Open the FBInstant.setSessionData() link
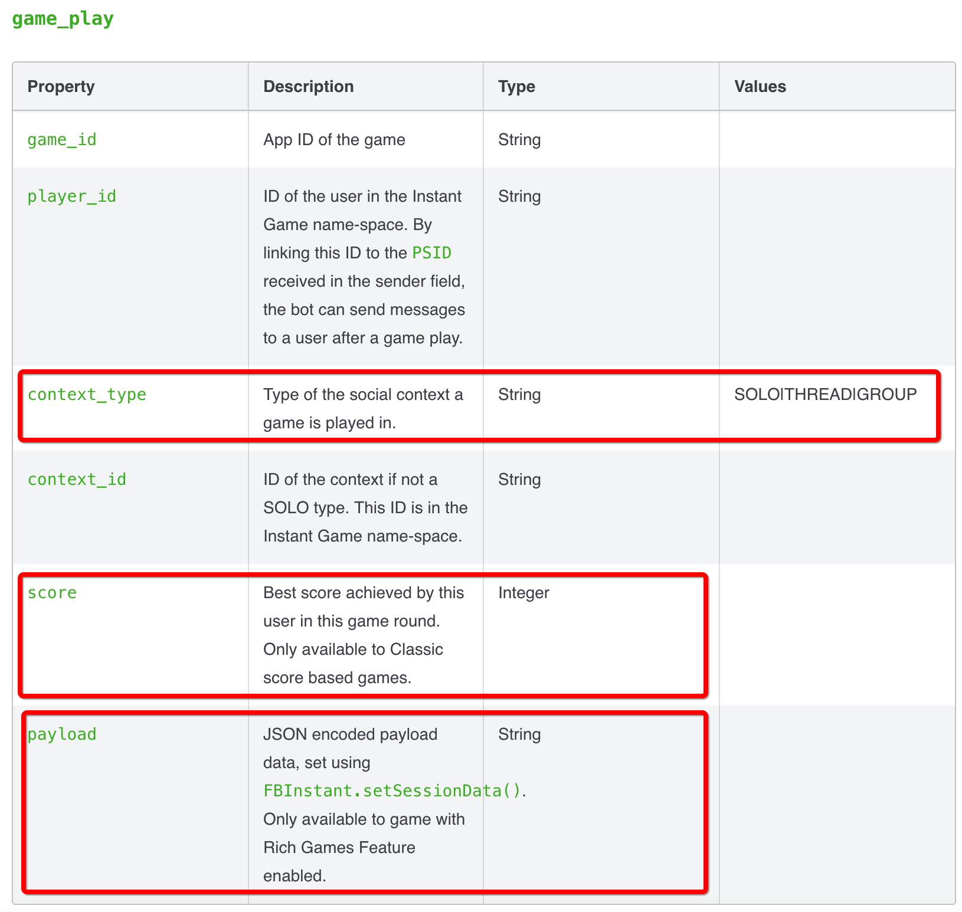The width and height of the screenshot is (962, 912). point(392,791)
